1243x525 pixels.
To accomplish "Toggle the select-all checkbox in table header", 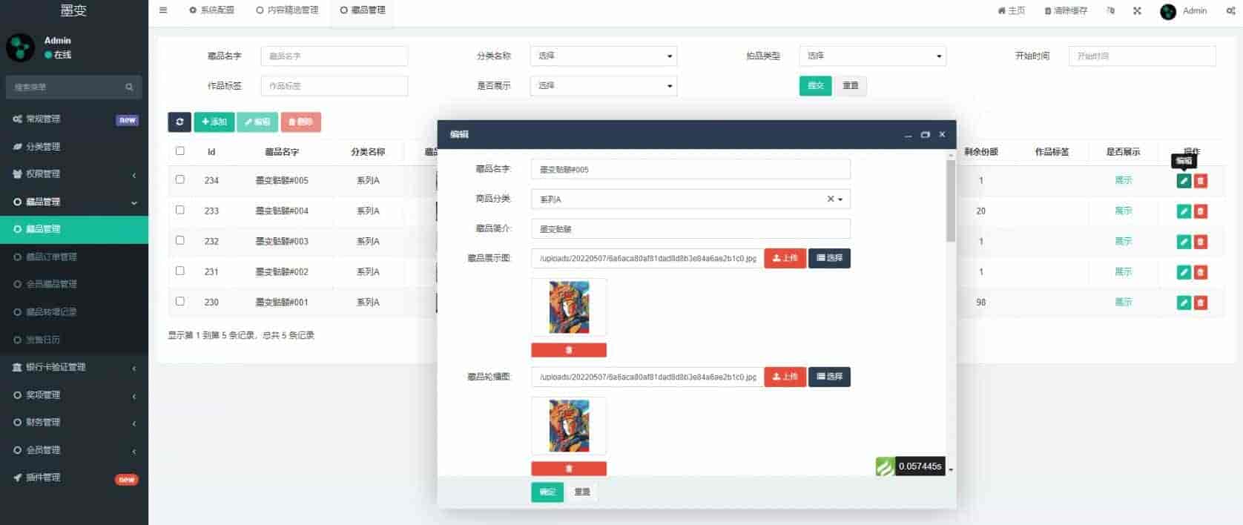I will [180, 151].
